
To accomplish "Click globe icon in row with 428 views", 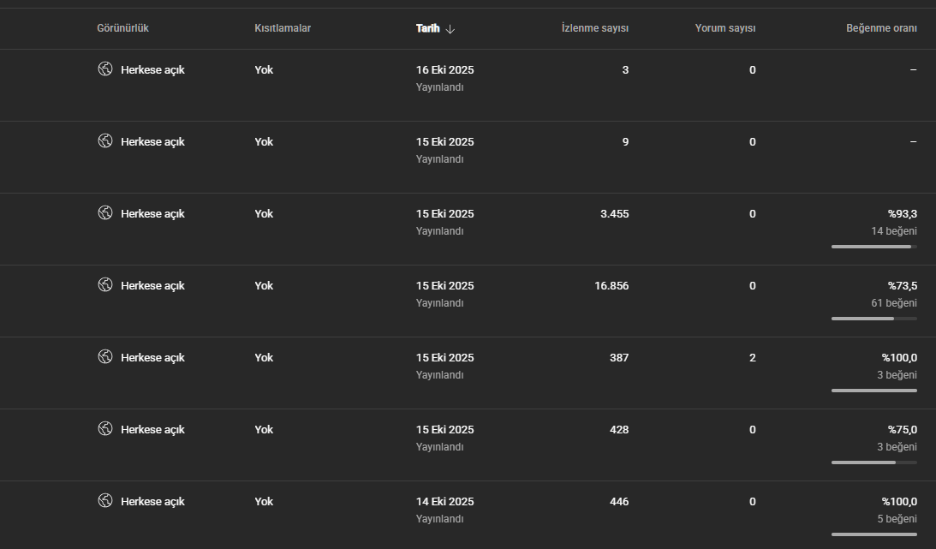I will point(105,428).
